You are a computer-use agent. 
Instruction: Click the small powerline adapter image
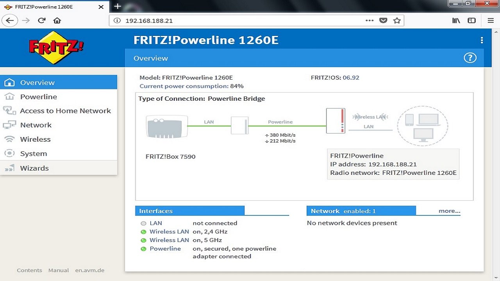coord(239,125)
